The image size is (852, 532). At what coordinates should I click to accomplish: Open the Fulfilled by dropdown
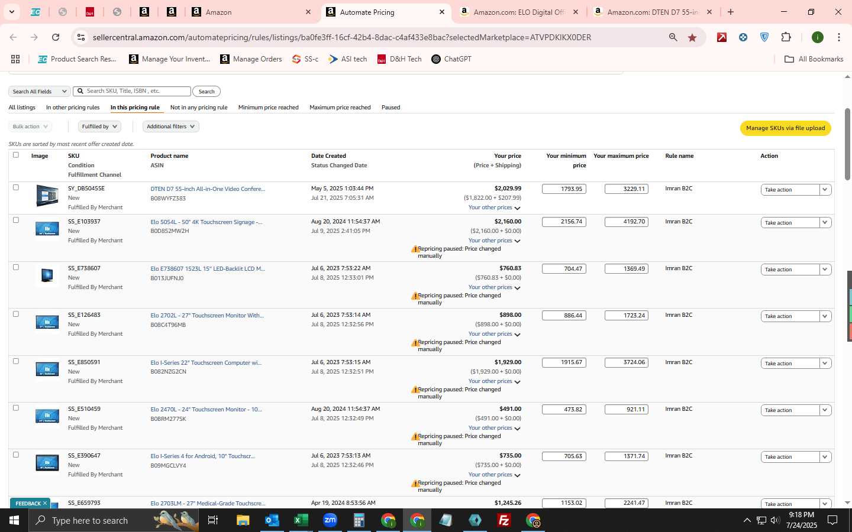point(99,126)
